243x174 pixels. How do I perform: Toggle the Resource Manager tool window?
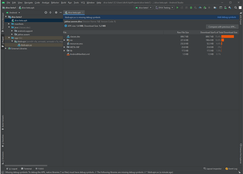click(x=3, y=22)
